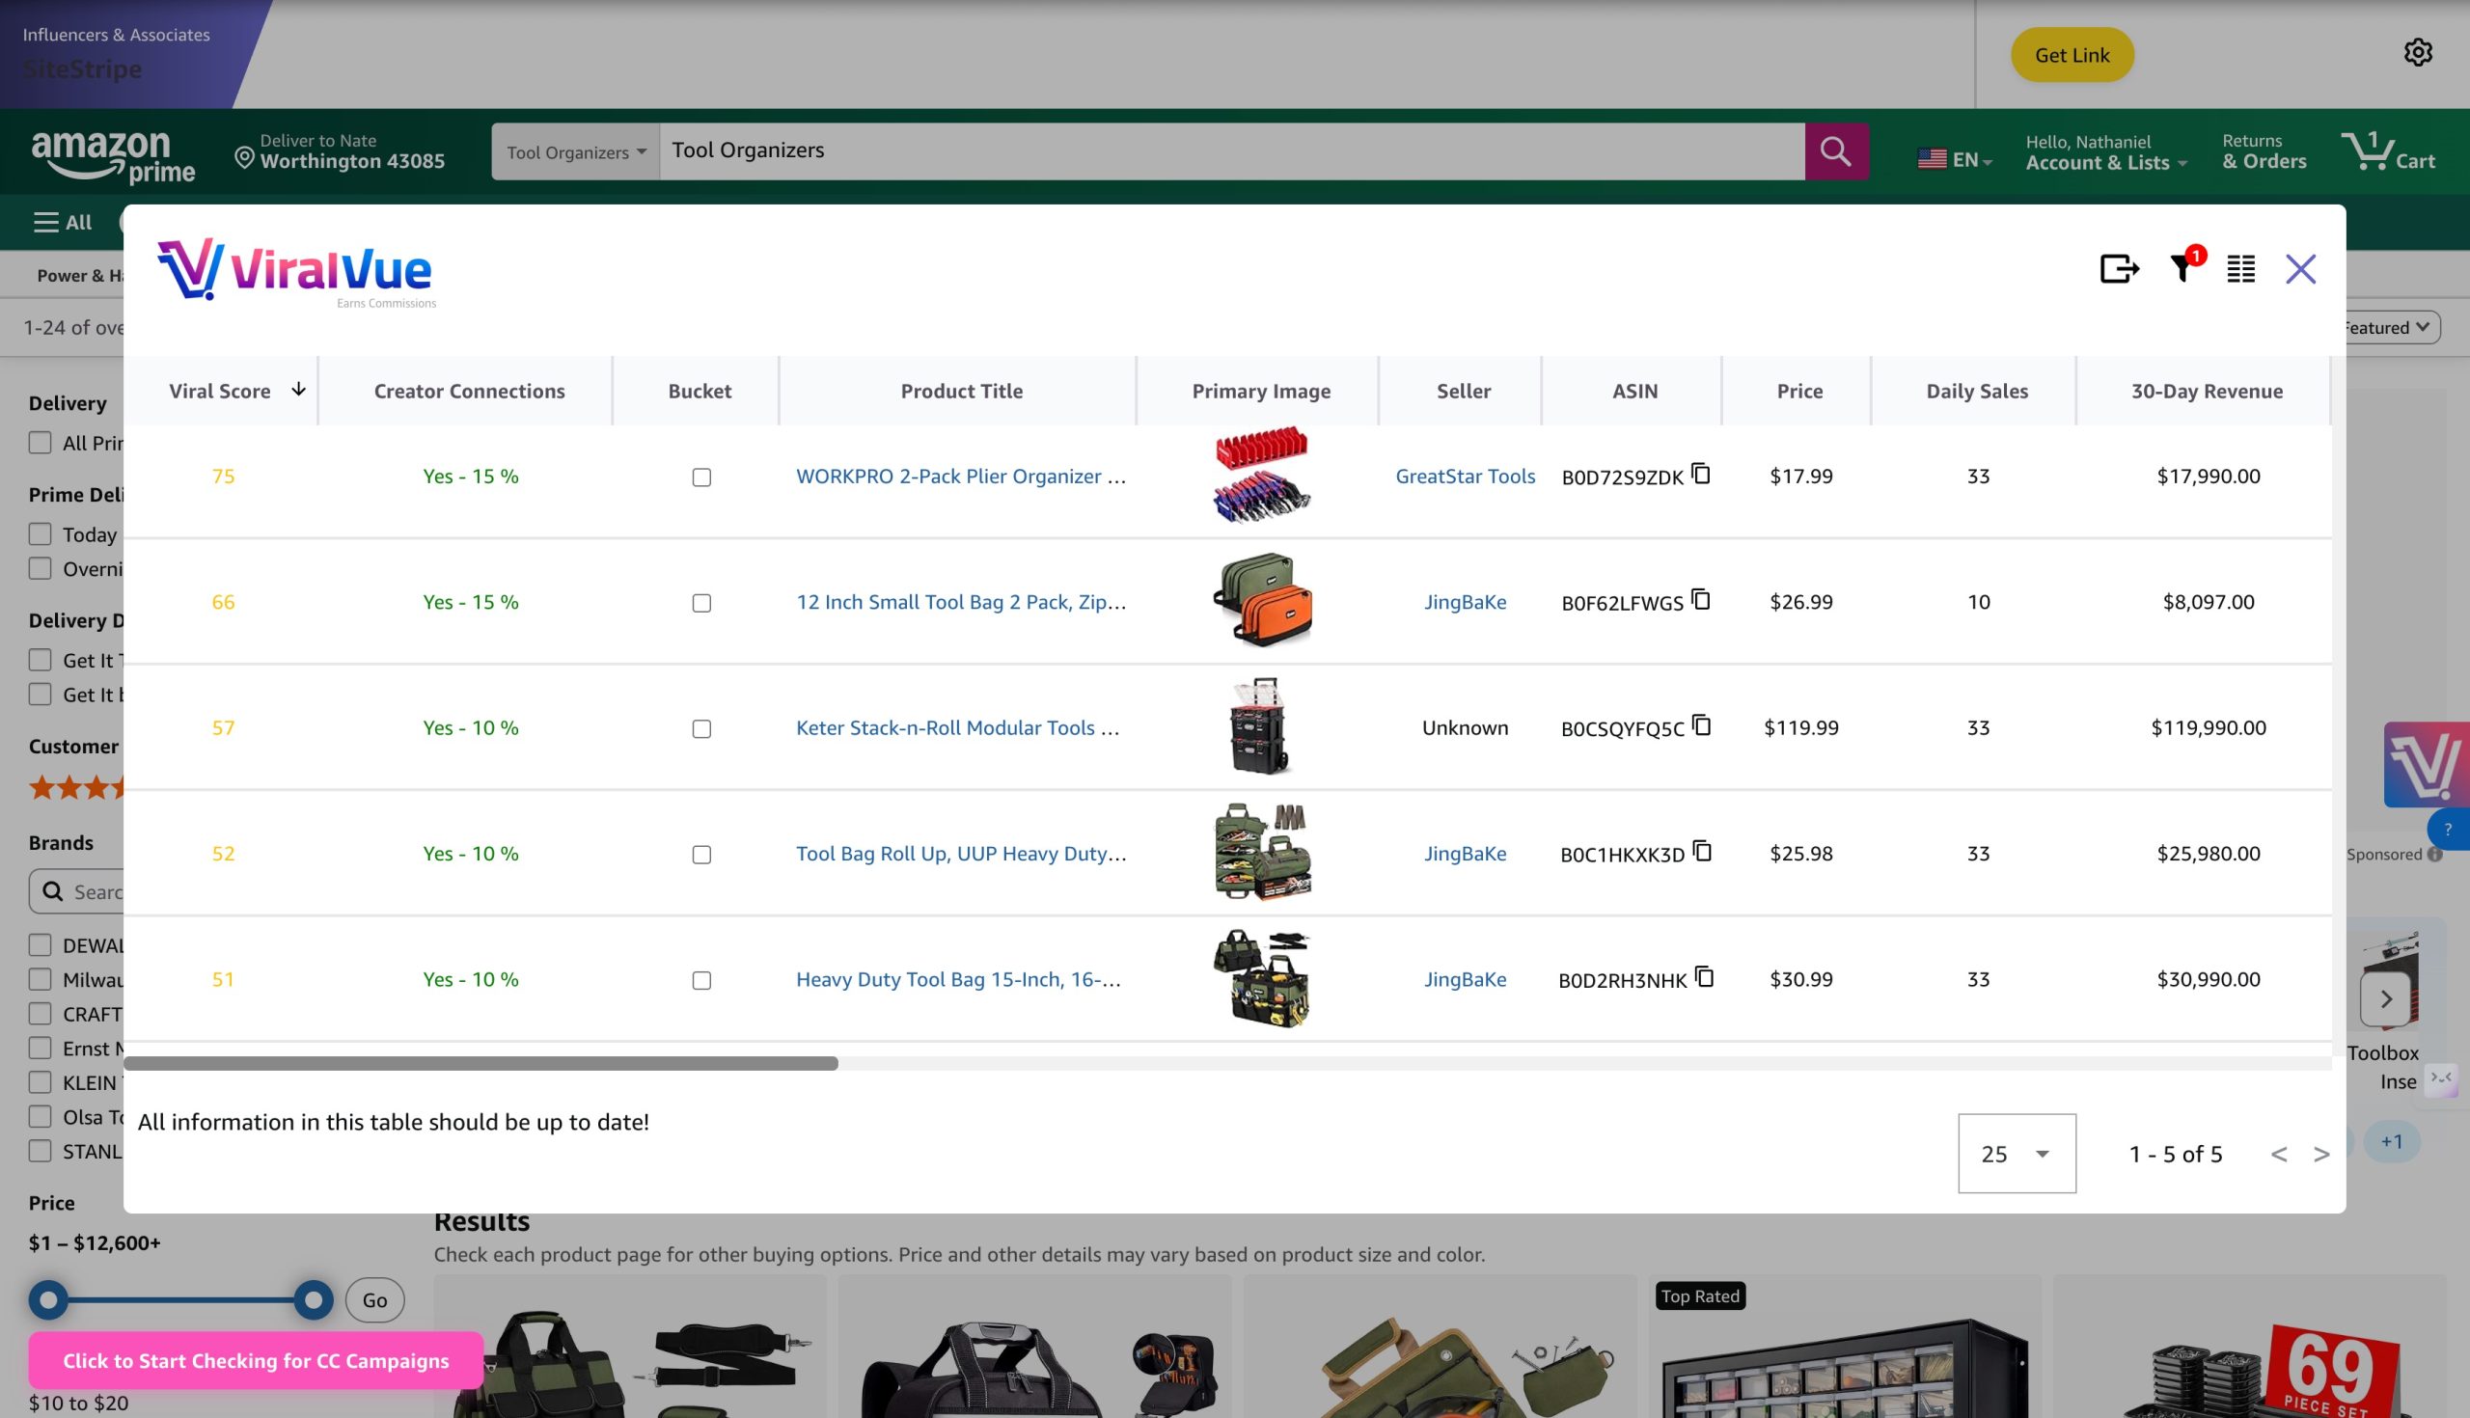The image size is (2470, 1418).
Task: Copy ASIN B0CSQYFQ5C with copy icon
Action: pyautogui.click(x=1702, y=724)
